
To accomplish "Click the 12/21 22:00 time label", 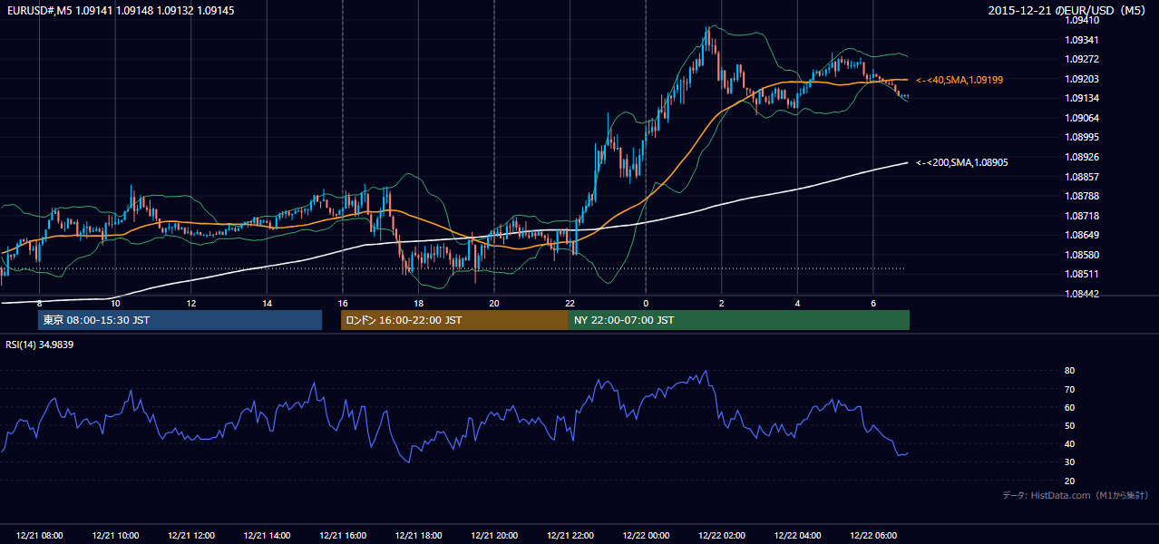I will [x=570, y=536].
